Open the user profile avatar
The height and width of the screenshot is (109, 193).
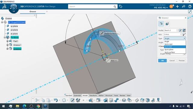tap(171, 6)
